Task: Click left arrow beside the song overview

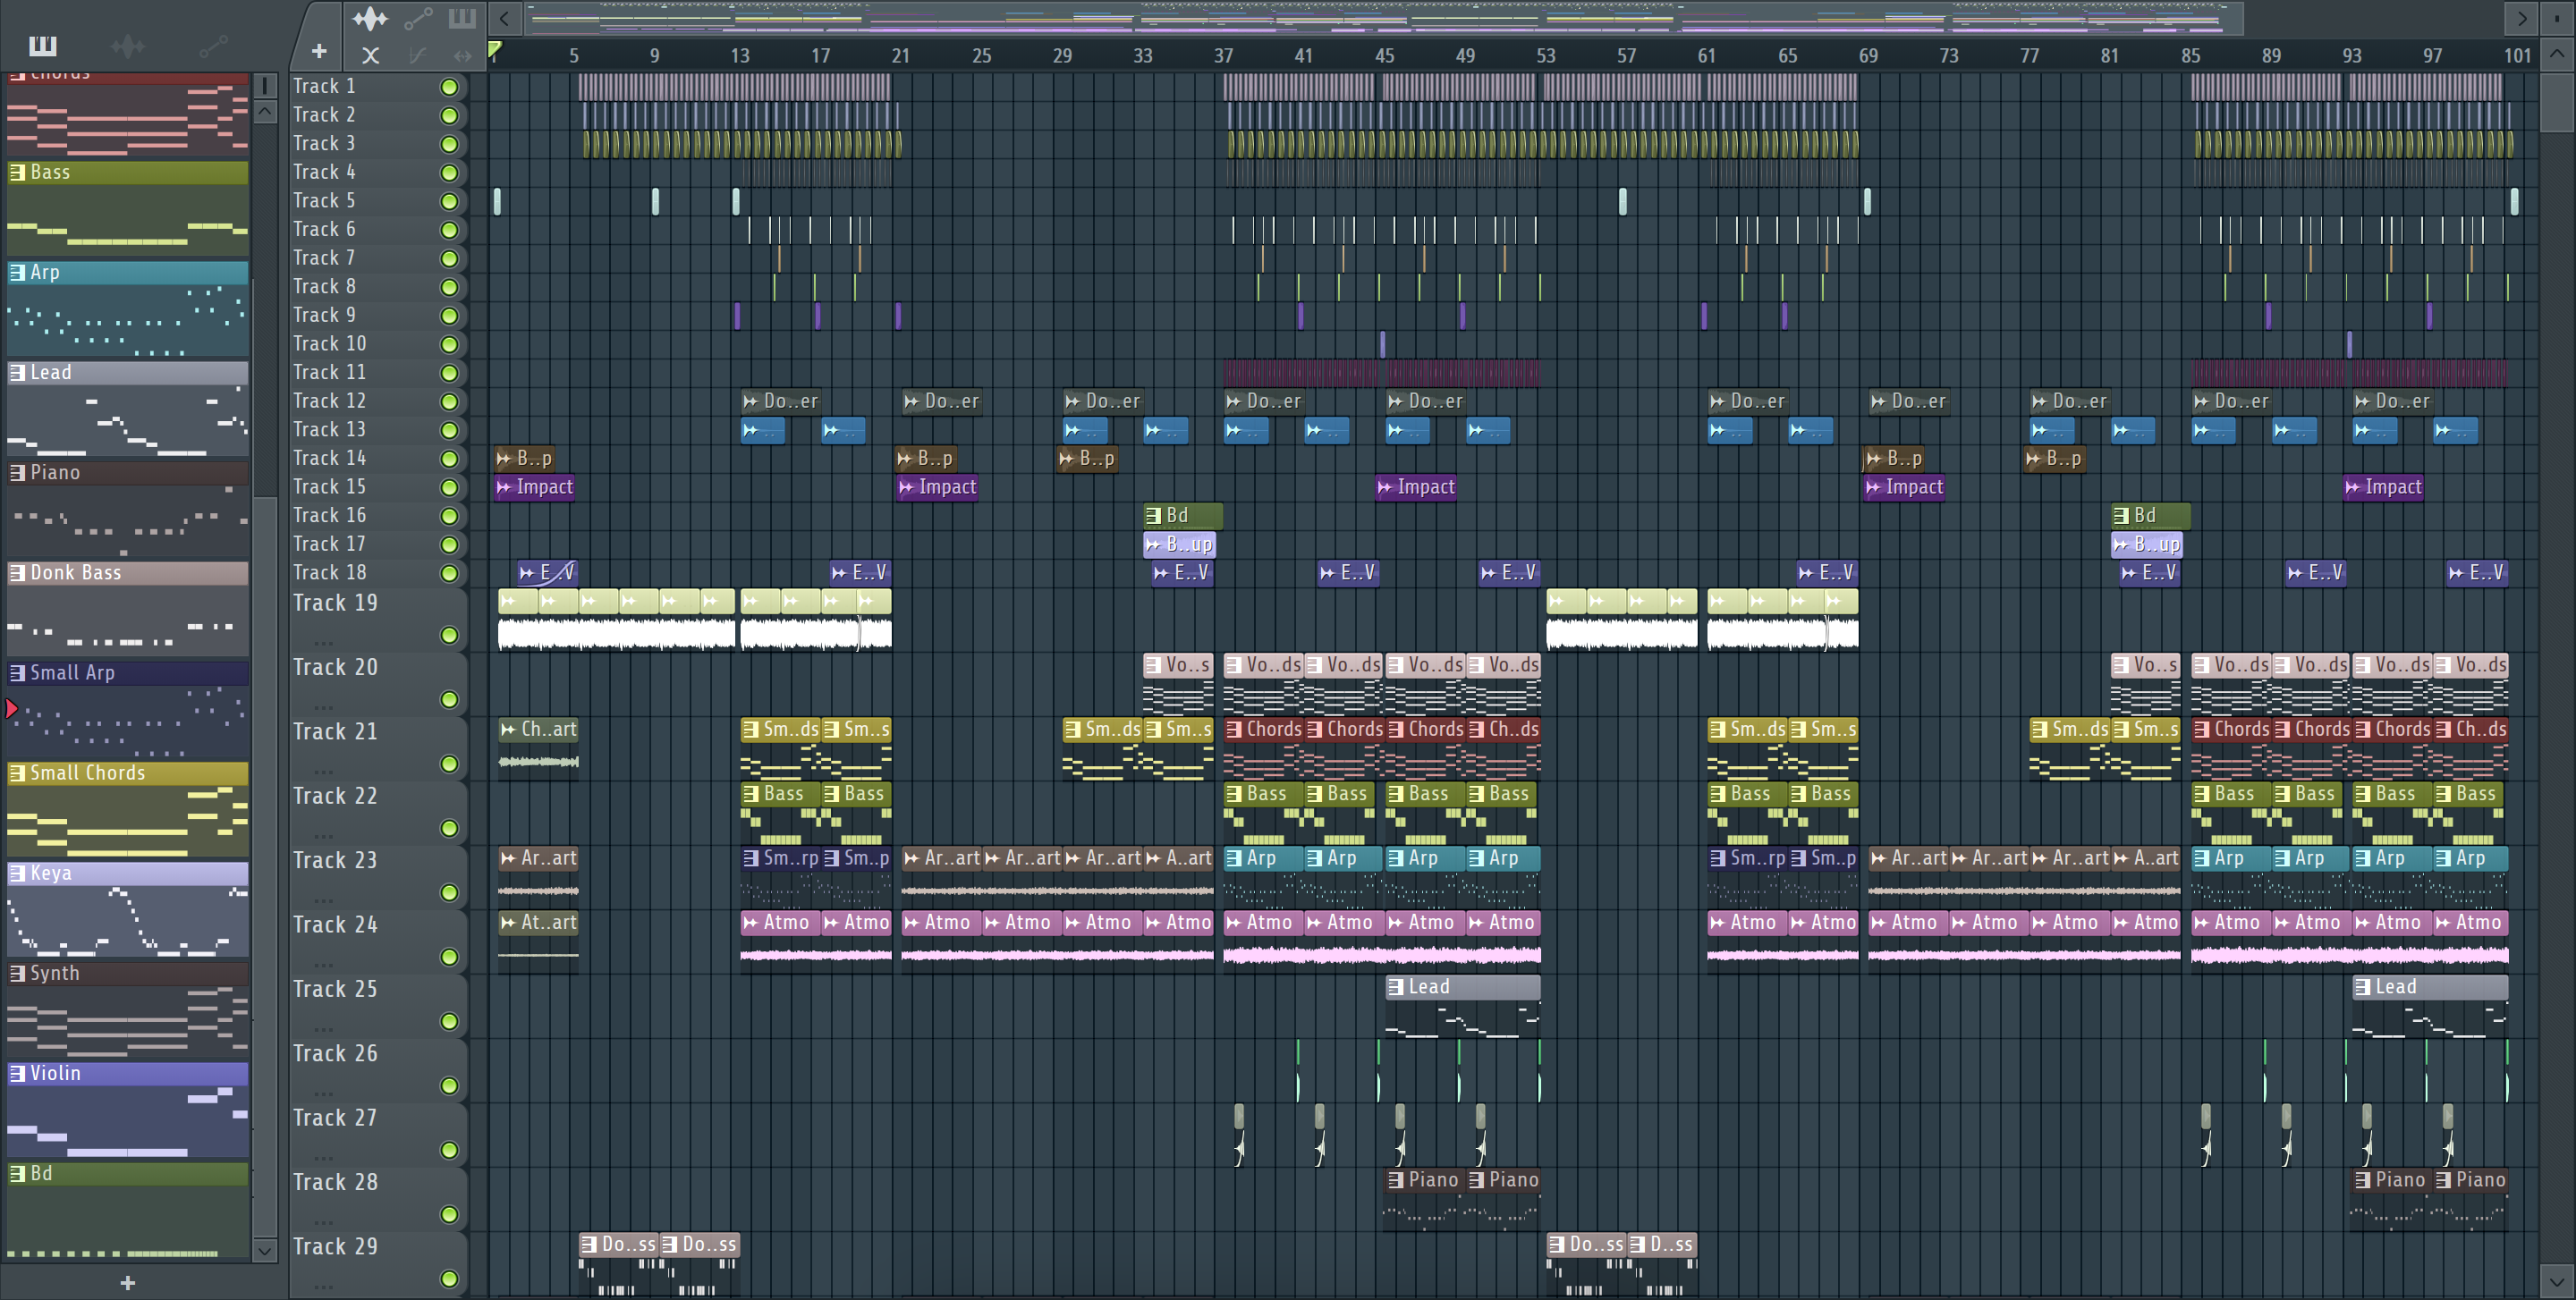Action: coord(505,18)
